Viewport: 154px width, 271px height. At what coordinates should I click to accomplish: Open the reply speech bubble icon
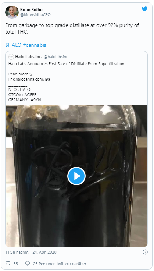point(28,264)
